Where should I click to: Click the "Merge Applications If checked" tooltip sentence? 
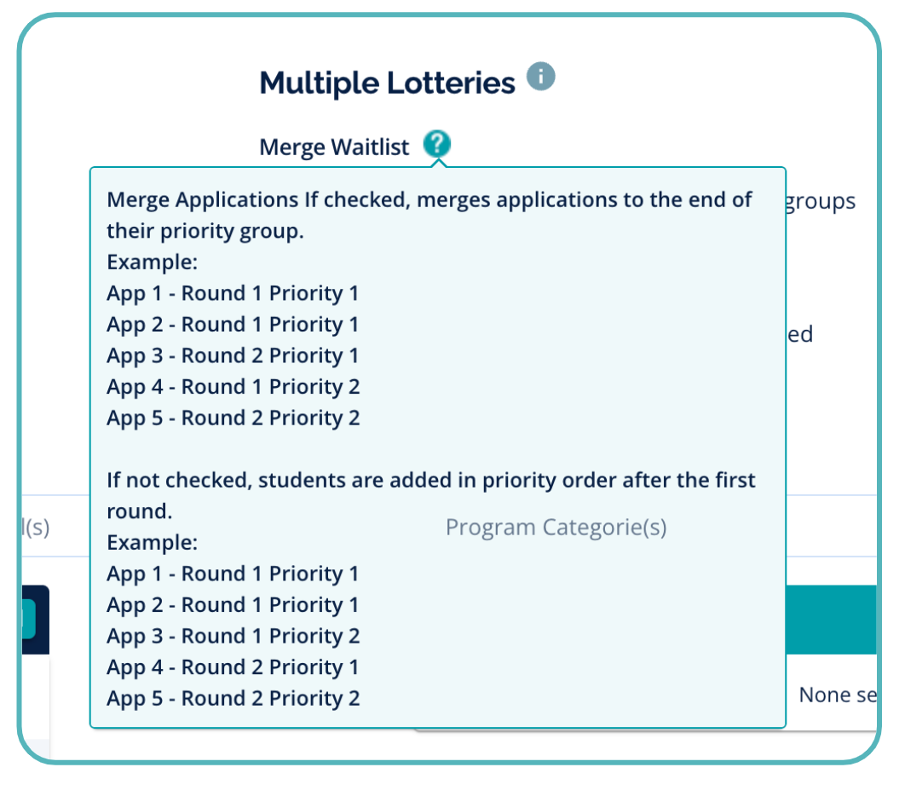[429, 200]
